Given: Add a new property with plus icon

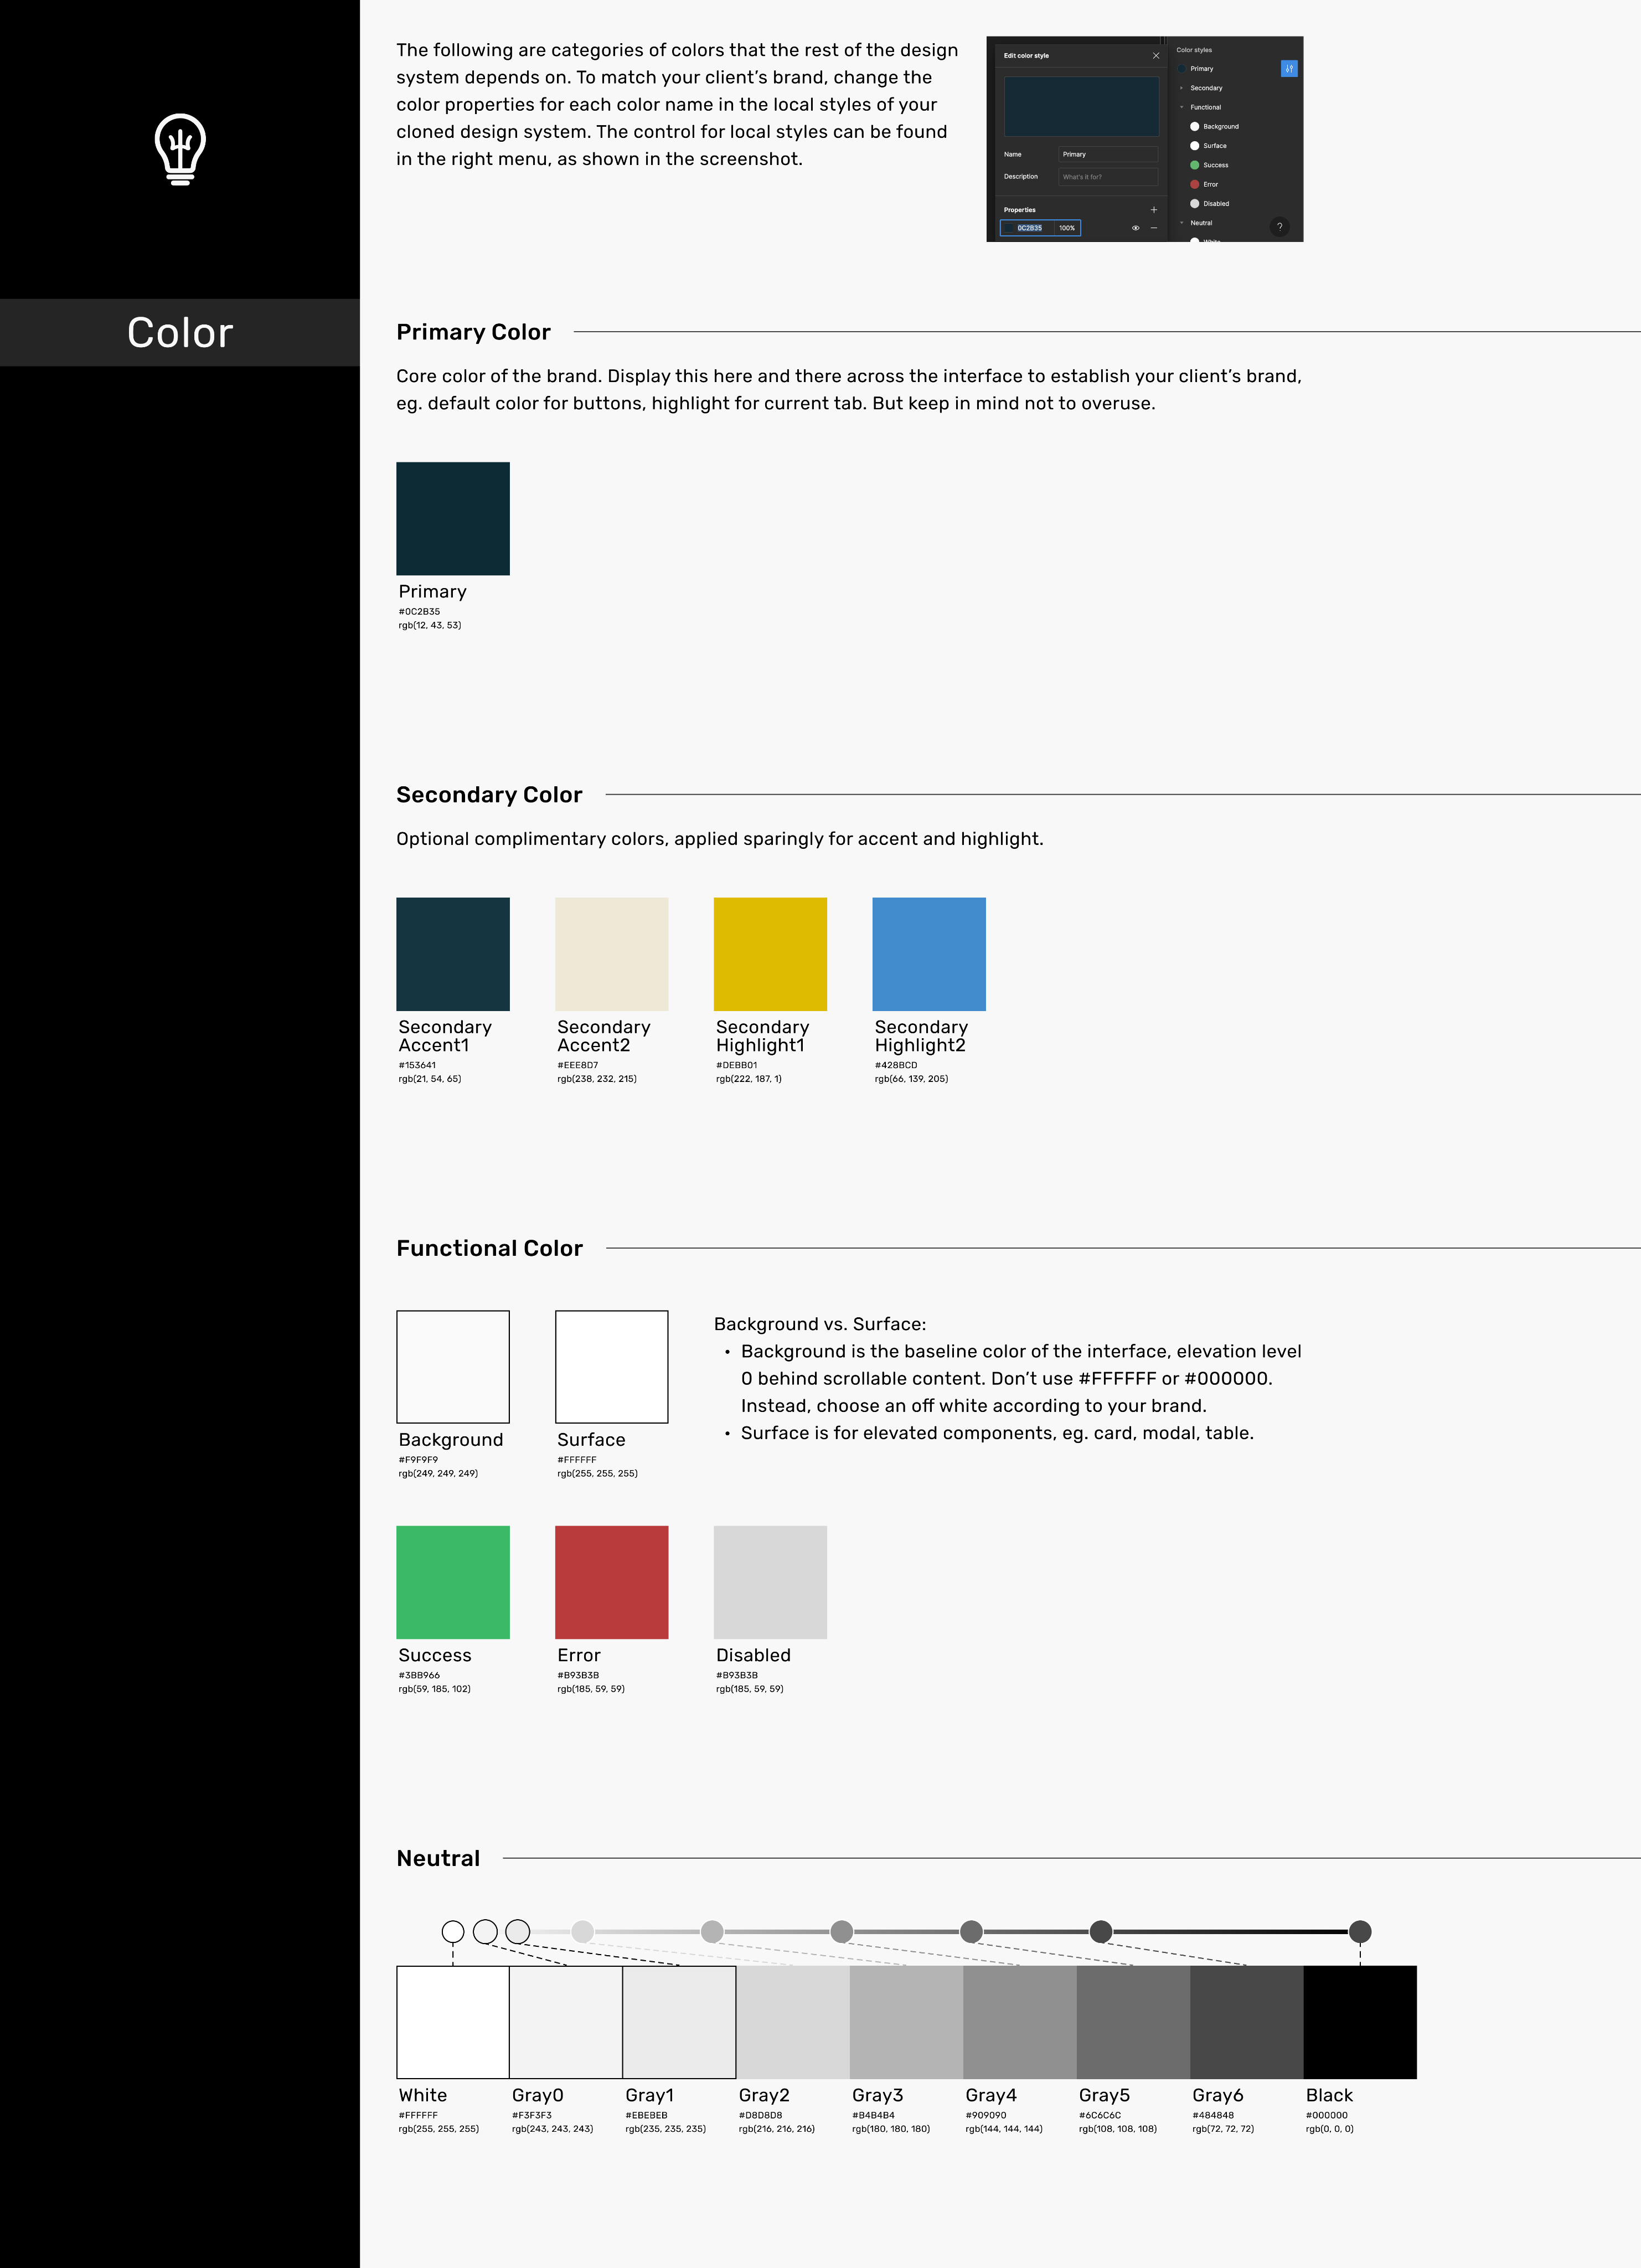Looking at the screenshot, I should pos(1153,210).
